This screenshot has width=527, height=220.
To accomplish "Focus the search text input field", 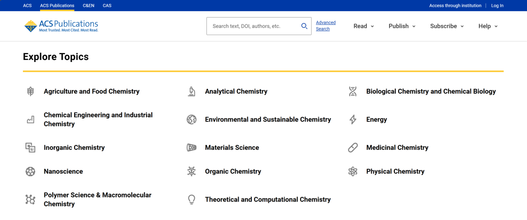I will coord(254,26).
